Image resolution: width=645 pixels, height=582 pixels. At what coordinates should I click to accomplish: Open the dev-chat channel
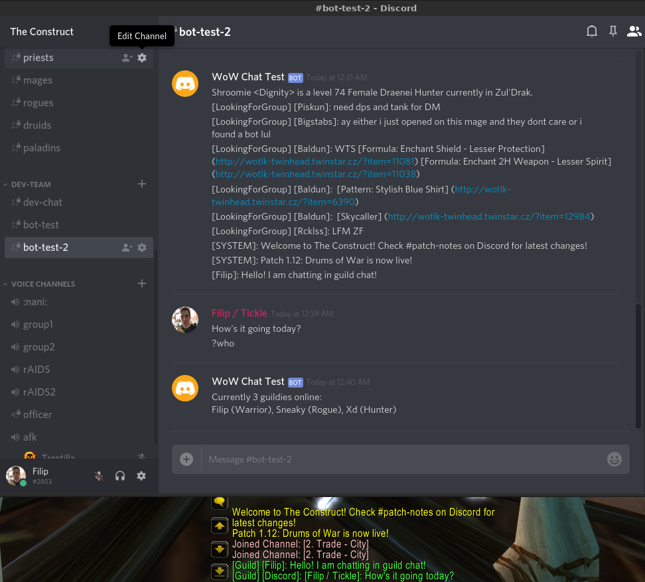click(x=78, y=202)
